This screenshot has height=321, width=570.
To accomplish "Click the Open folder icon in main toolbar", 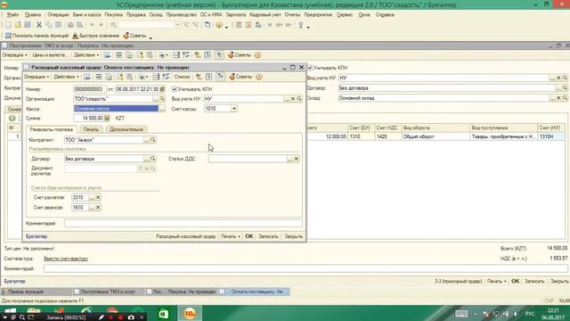I will (x=18, y=25).
